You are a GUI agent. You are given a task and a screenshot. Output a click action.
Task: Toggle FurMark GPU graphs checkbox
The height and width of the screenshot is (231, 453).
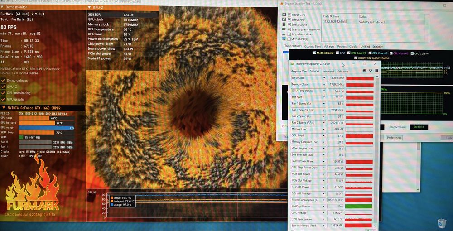[3, 99]
